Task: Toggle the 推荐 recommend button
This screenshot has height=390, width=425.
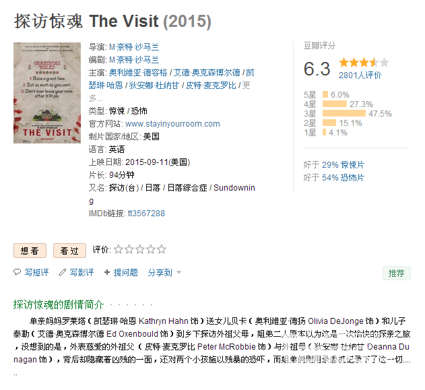Action: pos(397,273)
